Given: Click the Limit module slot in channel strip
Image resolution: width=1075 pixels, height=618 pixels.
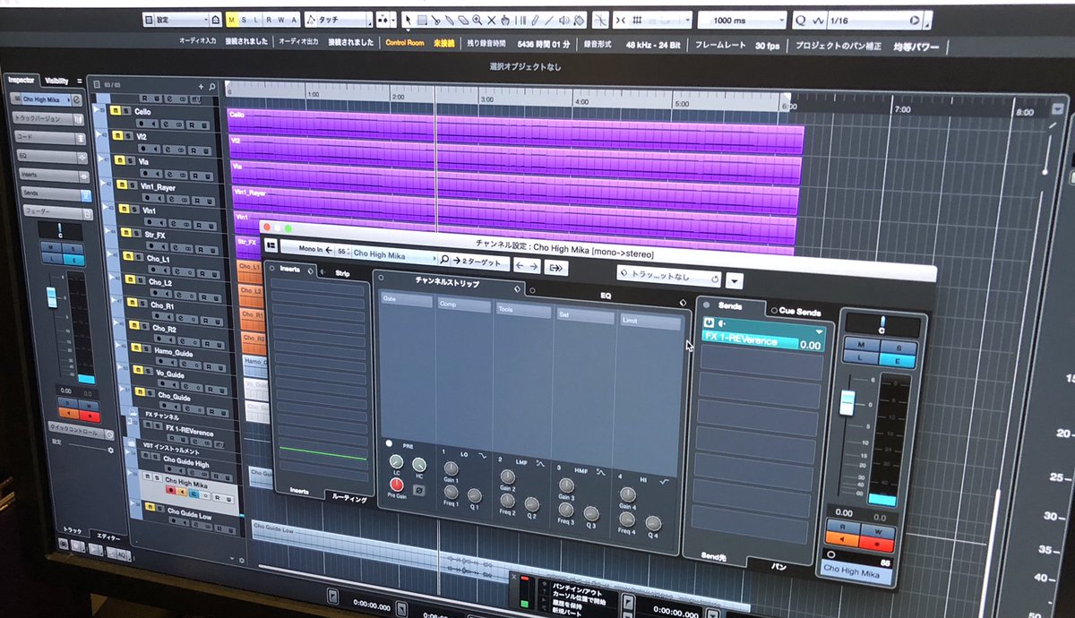Looking at the screenshot, I should point(649,322).
